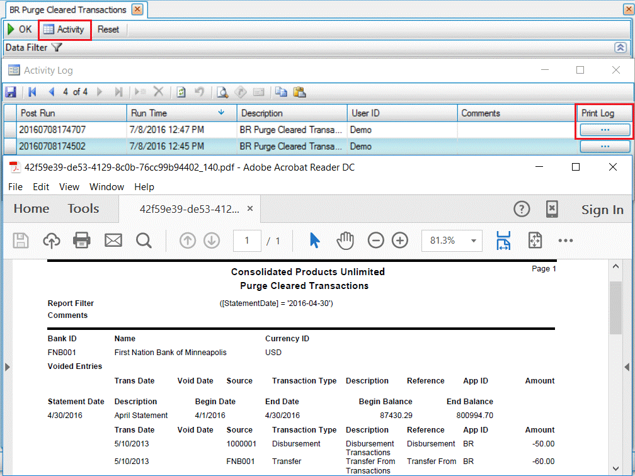Click the OK run button
This screenshot has width=635, height=476.
point(20,30)
